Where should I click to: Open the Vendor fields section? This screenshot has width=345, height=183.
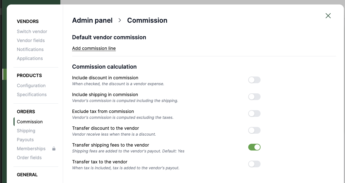coord(31,40)
